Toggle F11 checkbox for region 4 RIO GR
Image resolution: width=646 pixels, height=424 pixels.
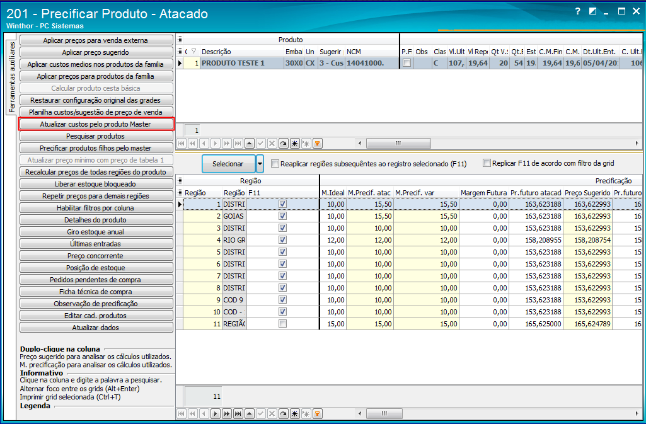(282, 239)
